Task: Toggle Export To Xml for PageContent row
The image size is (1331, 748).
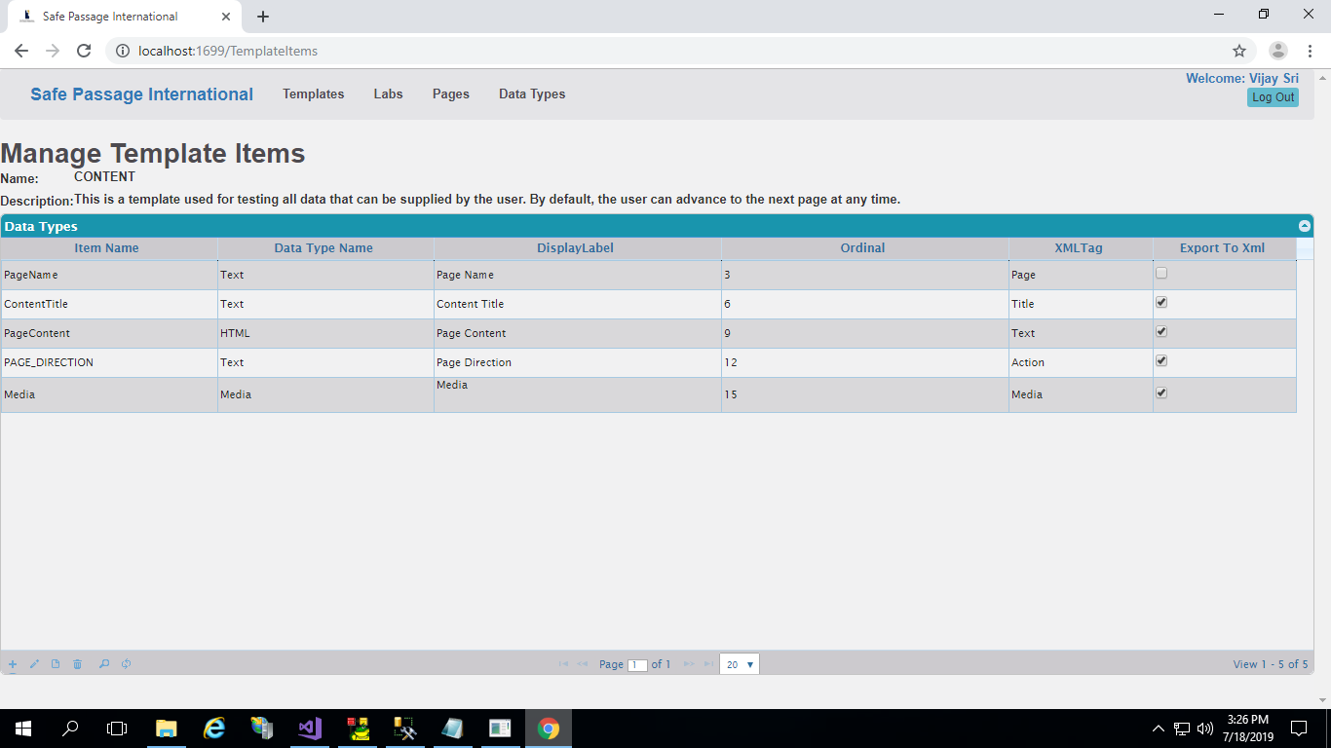Action: click(1161, 332)
